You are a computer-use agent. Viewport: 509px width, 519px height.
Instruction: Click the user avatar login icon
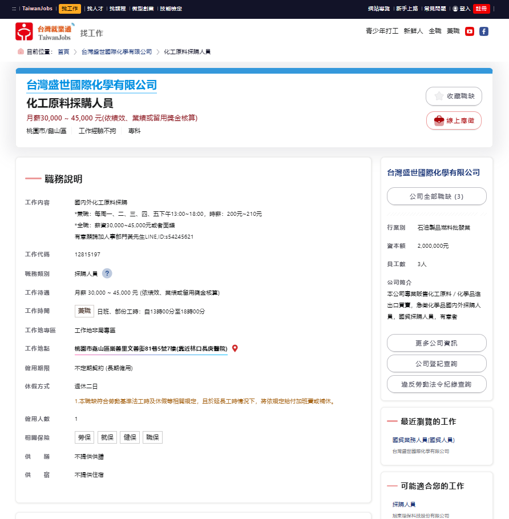455,9
